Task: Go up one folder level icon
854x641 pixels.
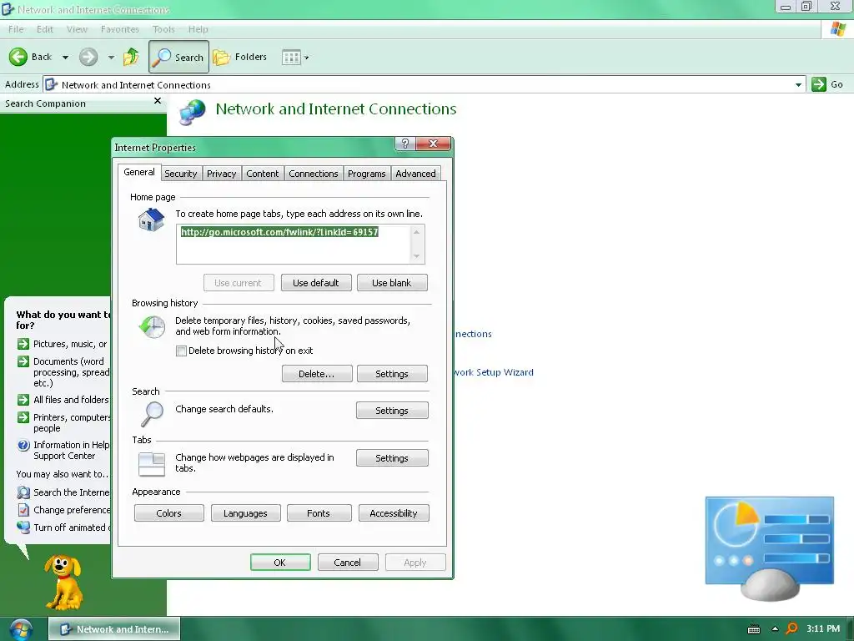Action: point(131,57)
